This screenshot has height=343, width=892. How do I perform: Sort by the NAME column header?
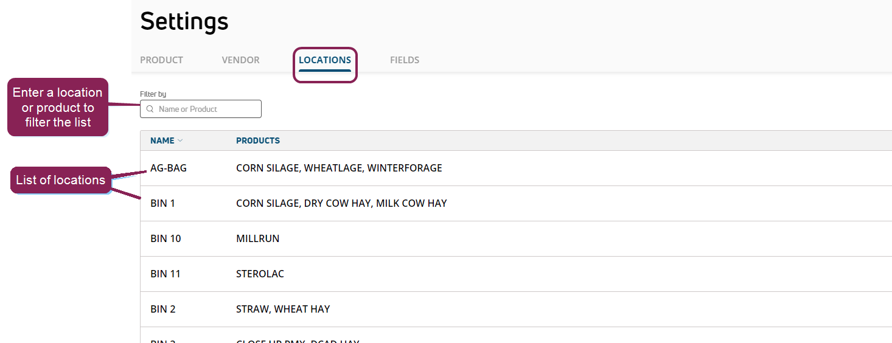(162, 140)
